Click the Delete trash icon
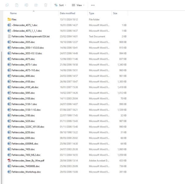Image resolution: width=185 pixels, height=184 pixels. point(46,5)
